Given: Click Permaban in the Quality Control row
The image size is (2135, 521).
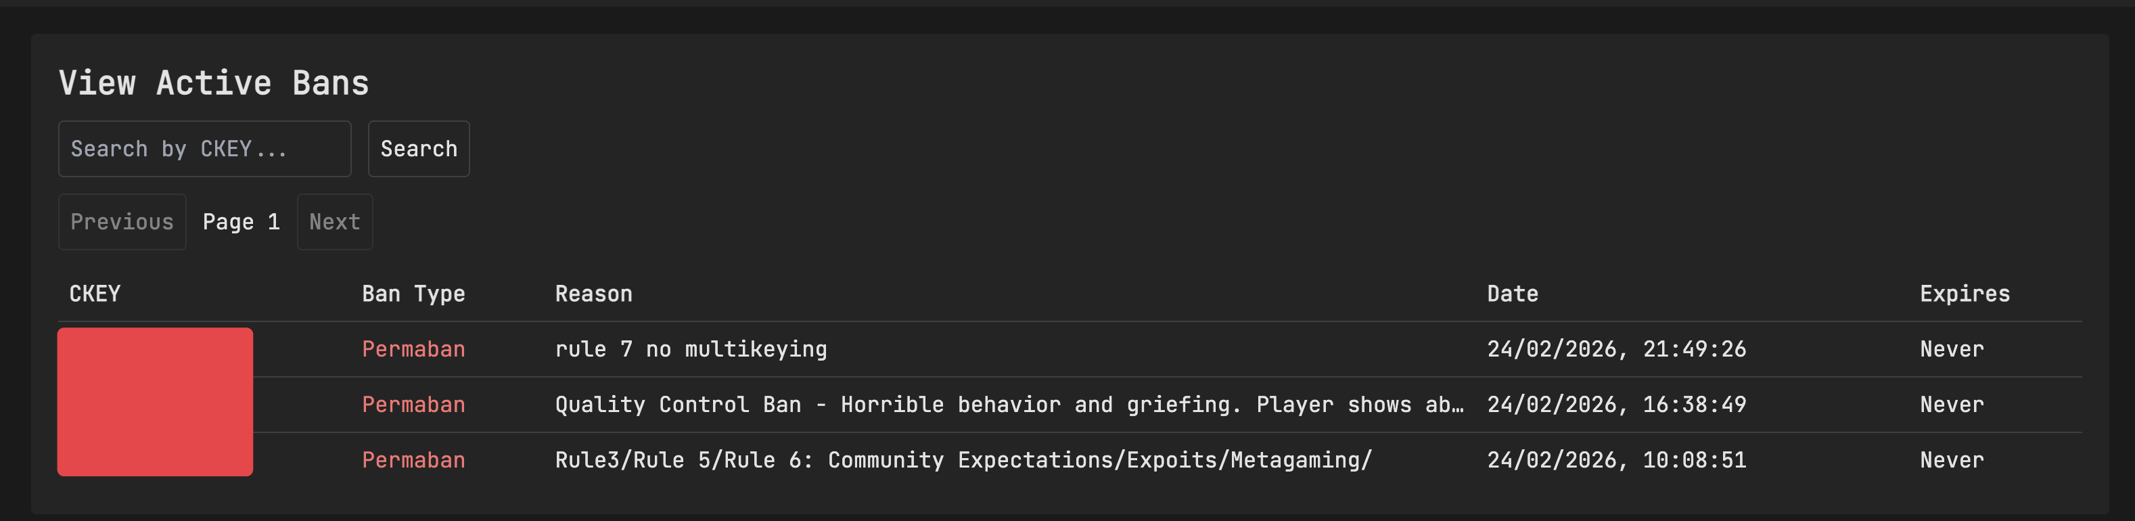Looking at the screenshot, I should 413,405.
